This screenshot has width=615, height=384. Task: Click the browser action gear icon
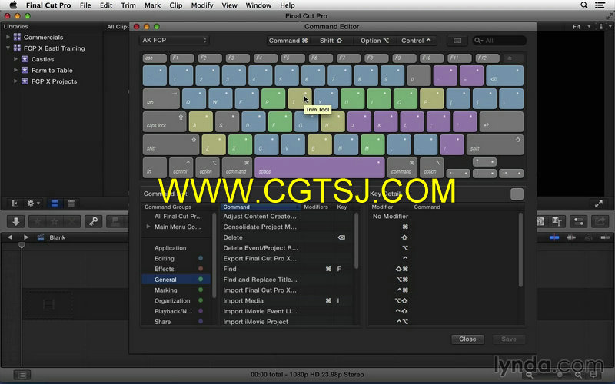pos(32,204)
